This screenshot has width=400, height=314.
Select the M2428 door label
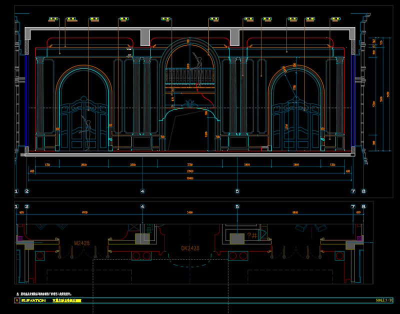[x=81, y=243]
